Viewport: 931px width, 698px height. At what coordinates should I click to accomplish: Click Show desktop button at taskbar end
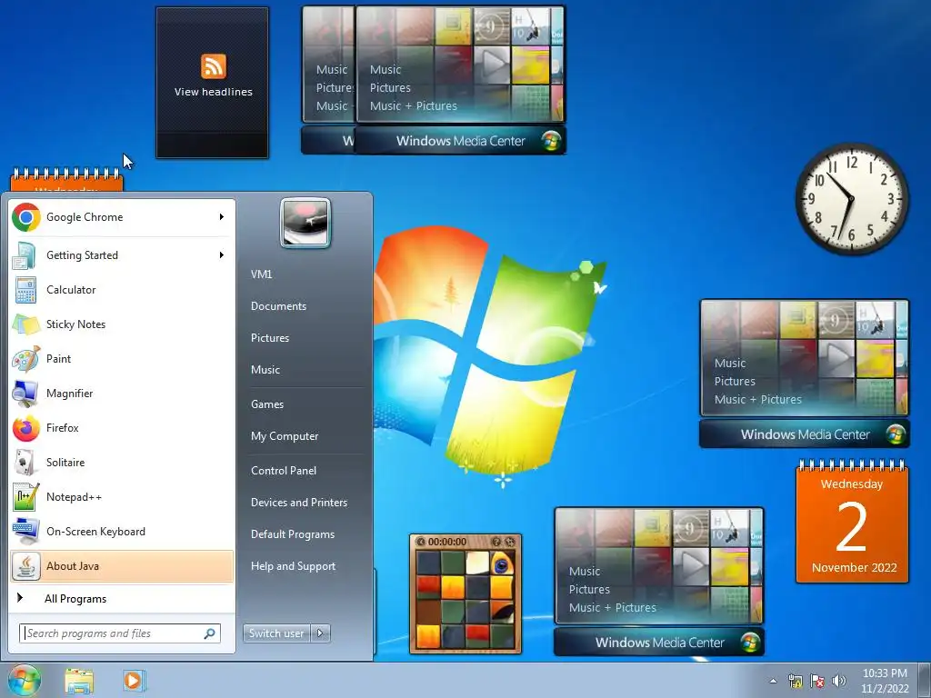click(x=926, y=681)
